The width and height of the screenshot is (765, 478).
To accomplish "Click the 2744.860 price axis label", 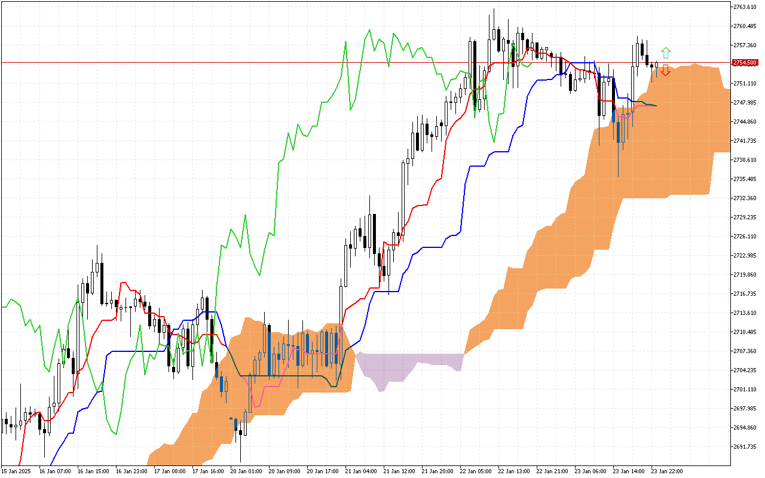I will click(745, 122).
